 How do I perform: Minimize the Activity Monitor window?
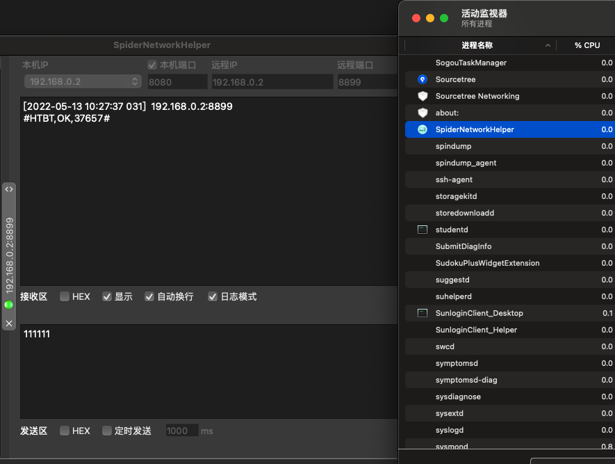coord(430,18)
